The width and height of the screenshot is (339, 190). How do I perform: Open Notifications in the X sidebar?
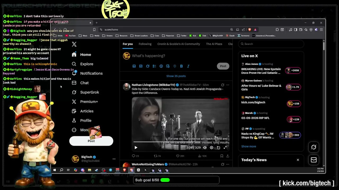(x=87, y=73)
